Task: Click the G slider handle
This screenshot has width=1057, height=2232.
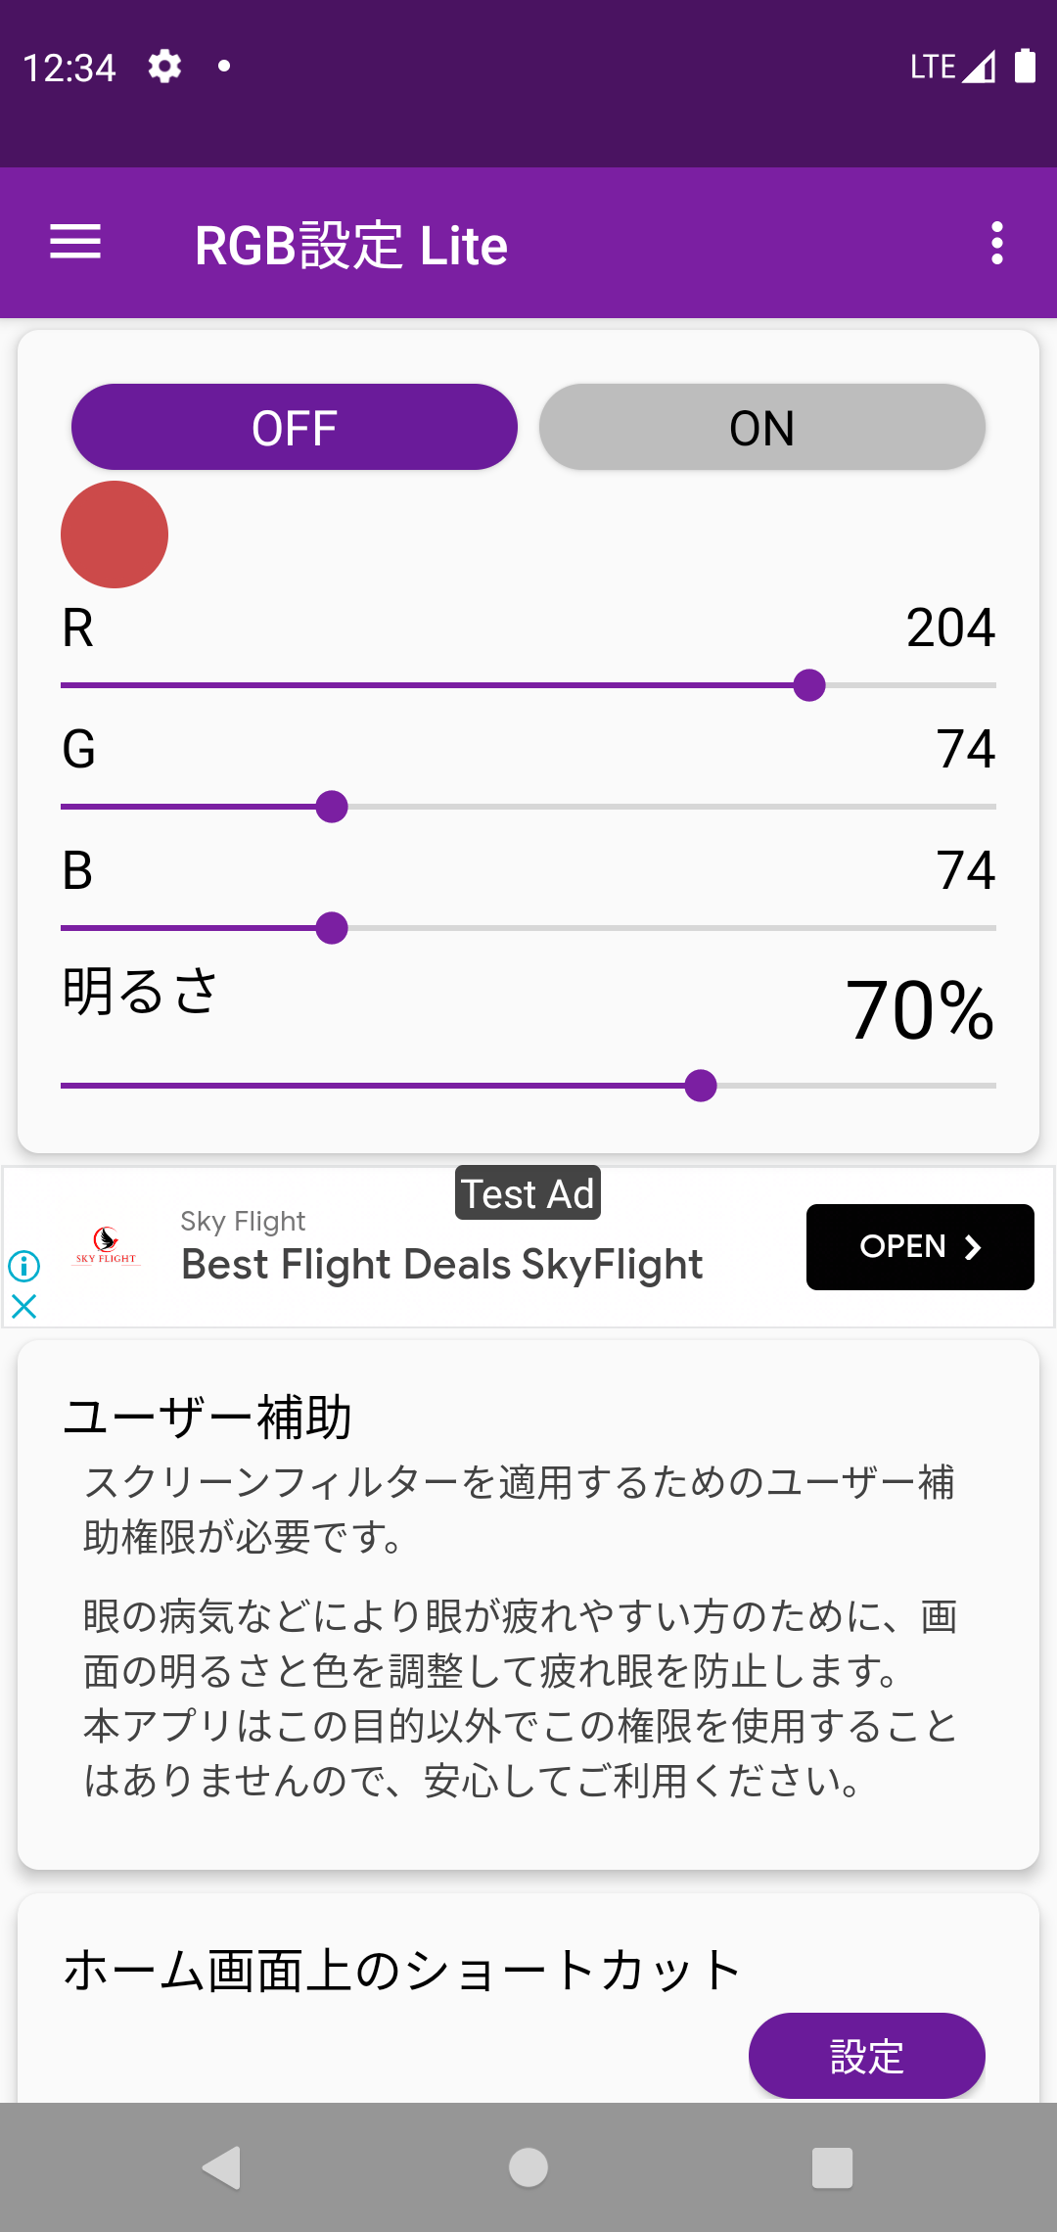Action: (332, 807)
